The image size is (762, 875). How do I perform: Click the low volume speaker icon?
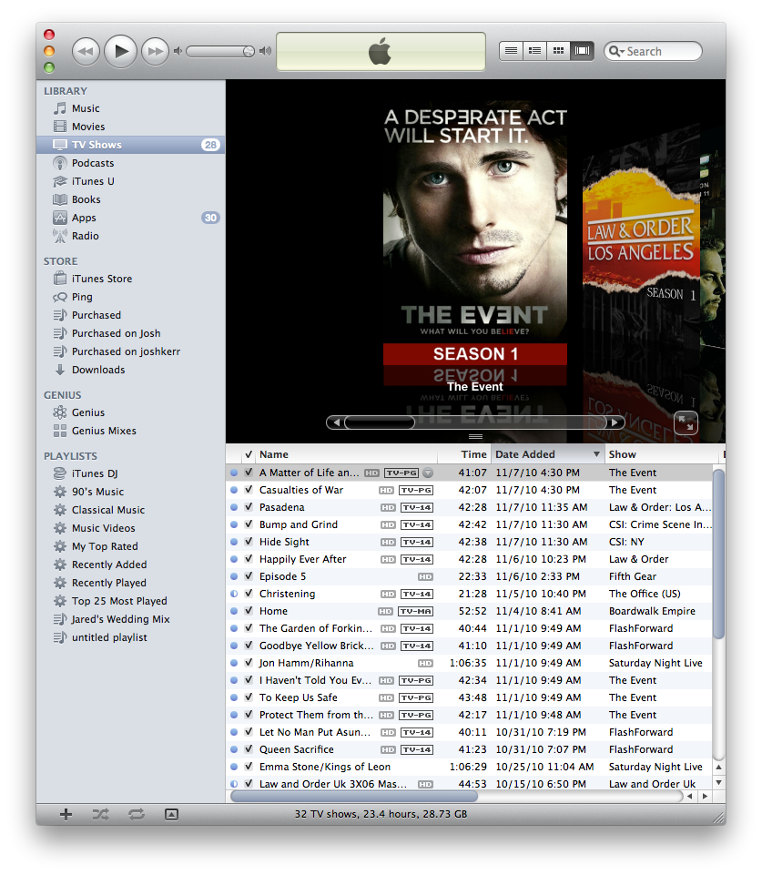point(178,51)
